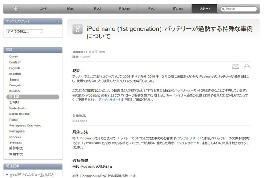Image resolution: width=272 pixels, height=178 pixels.
Task: Click the アップルサポート link under 解決方法
Action: (x=189, y=138)
